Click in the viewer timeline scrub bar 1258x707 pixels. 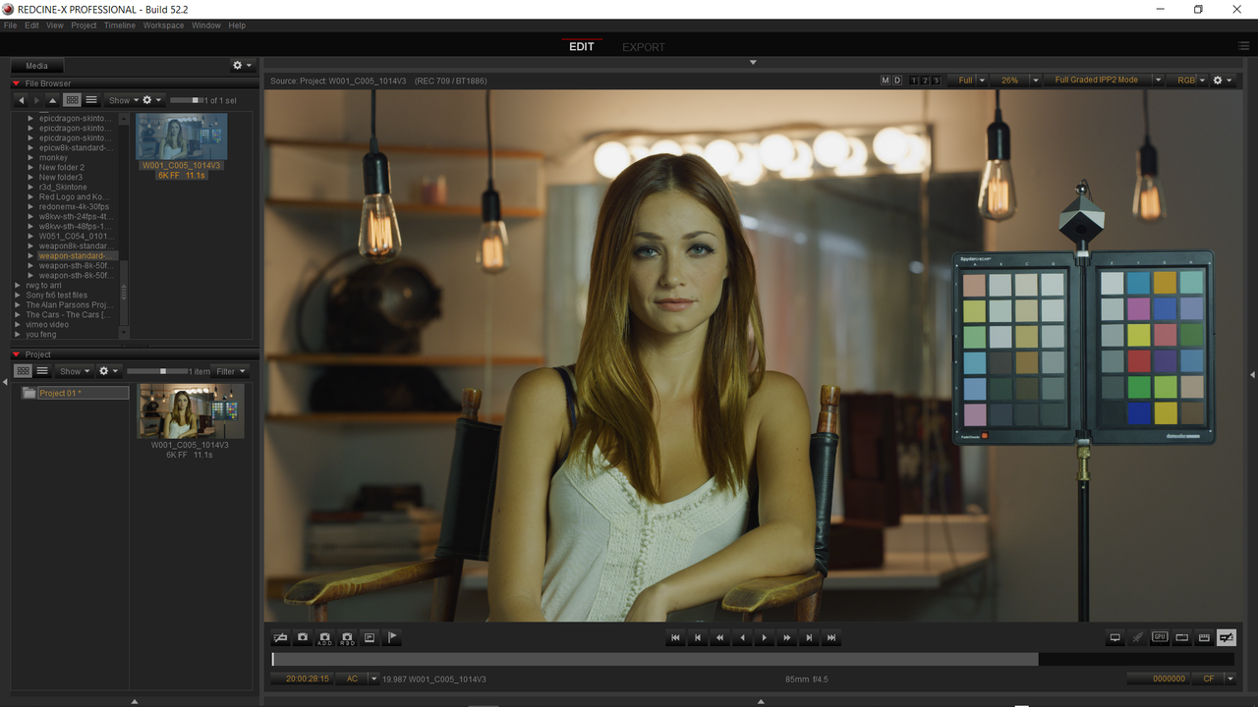tap(754, 660)
